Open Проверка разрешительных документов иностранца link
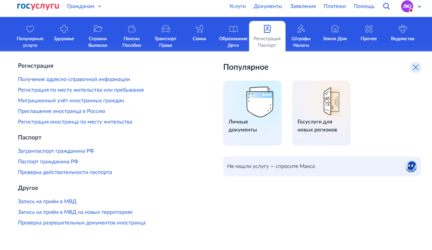This screenshot has height=250, width=432. [x=82, y=223]
